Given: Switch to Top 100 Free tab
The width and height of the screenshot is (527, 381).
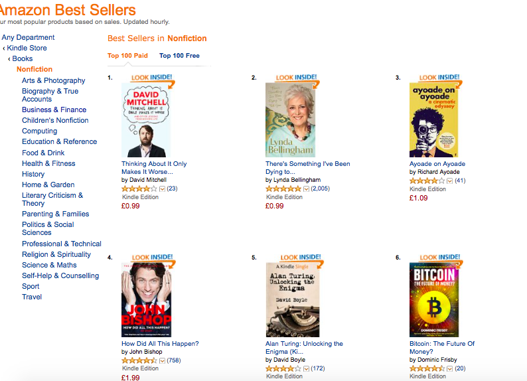Looking at the screenshot, I should [179, 56].
